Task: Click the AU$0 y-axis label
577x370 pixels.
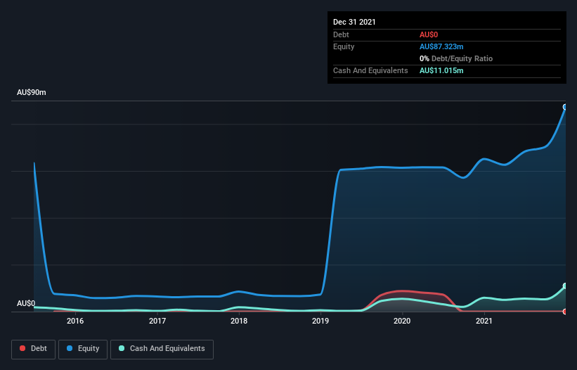Action: 26,303
